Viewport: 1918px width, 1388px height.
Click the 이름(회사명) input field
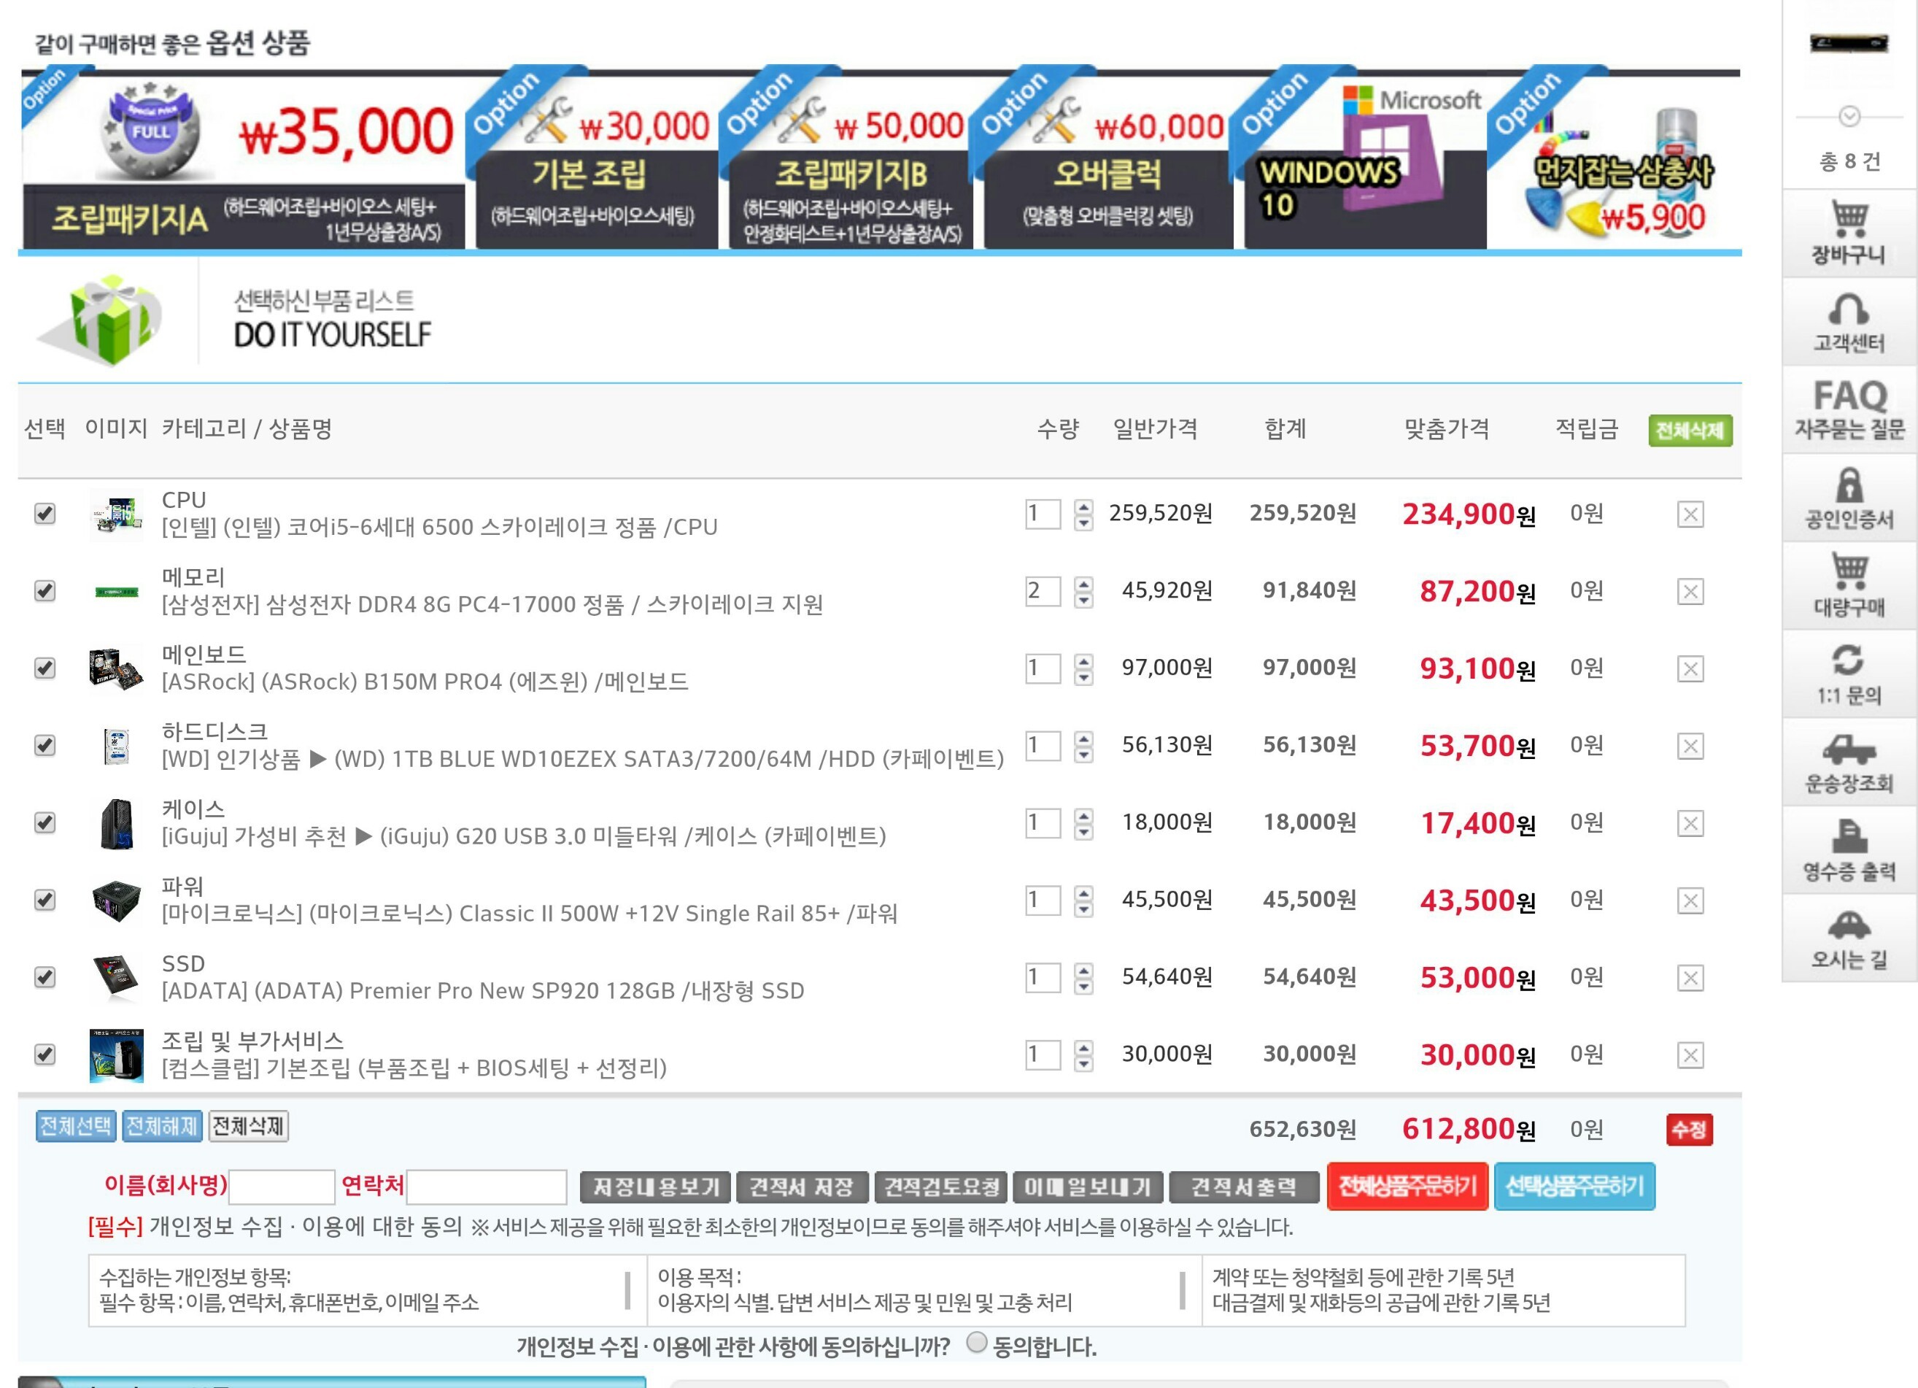tap(282, 1187)
